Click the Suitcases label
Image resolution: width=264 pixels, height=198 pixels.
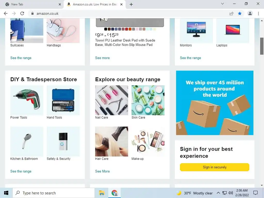tap(17, 45)
